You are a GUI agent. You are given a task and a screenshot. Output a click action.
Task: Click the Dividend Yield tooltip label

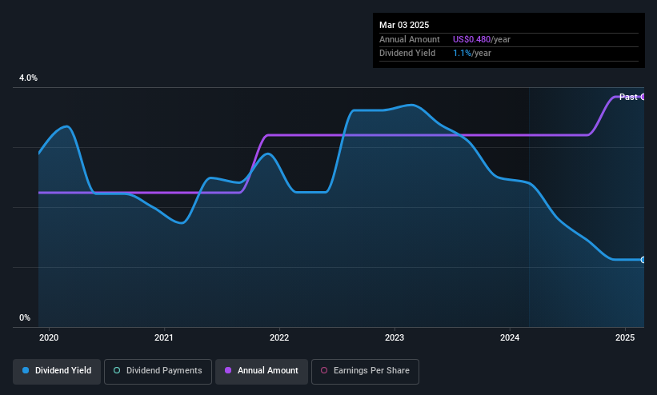(x=407, y=54)
